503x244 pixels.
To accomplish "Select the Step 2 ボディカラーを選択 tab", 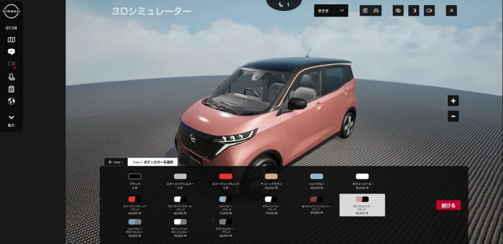I will pos(152,162).
